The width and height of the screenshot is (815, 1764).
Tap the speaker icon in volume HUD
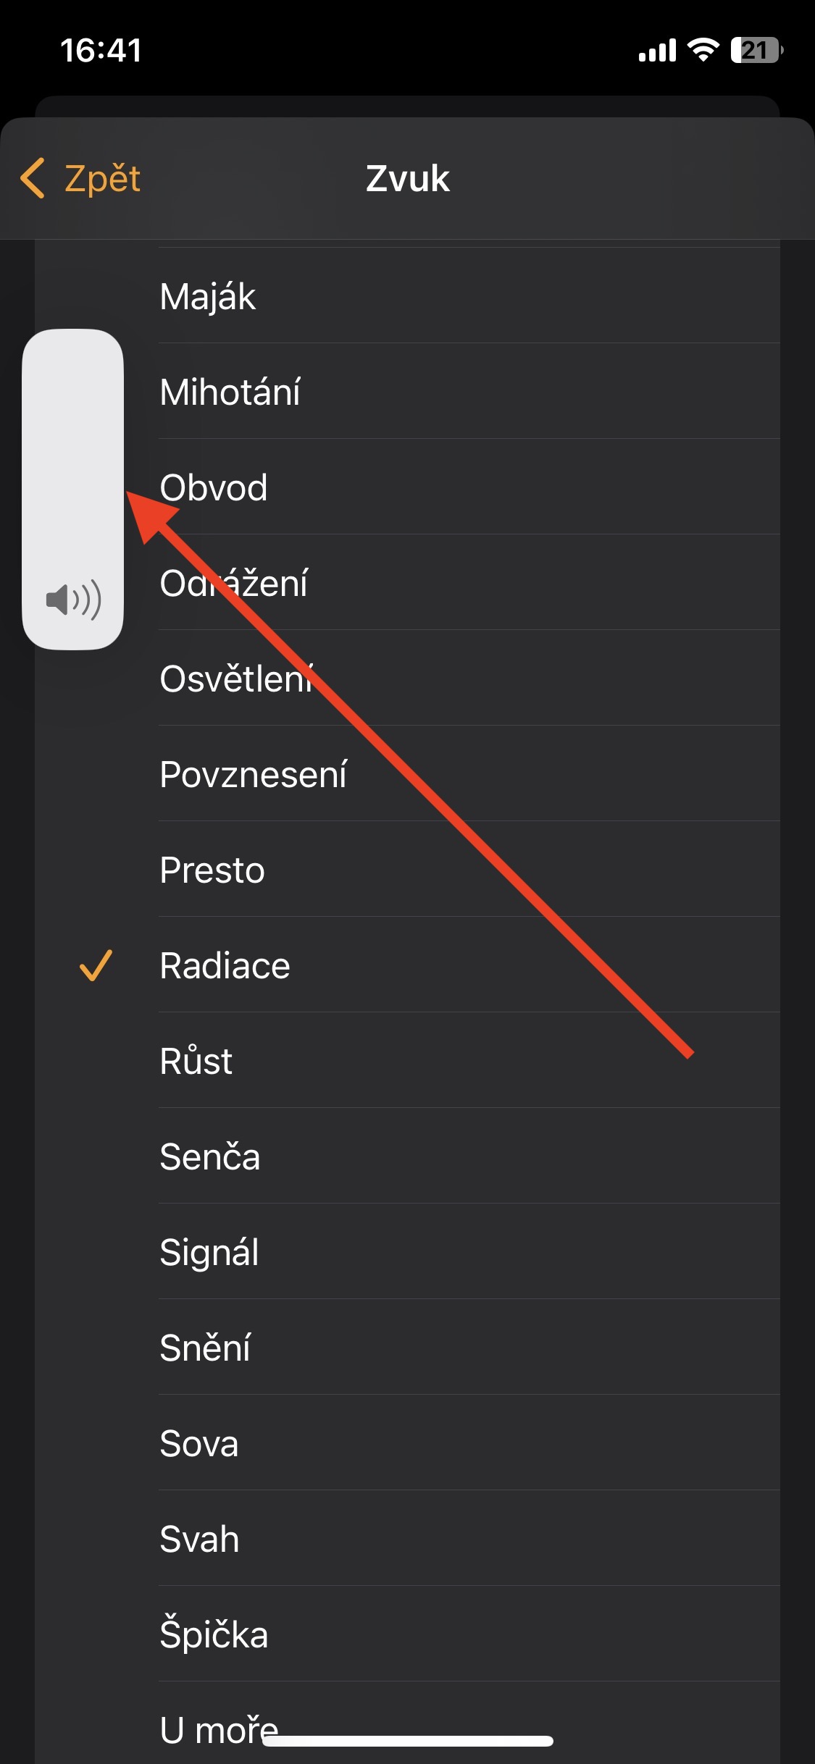73,600
